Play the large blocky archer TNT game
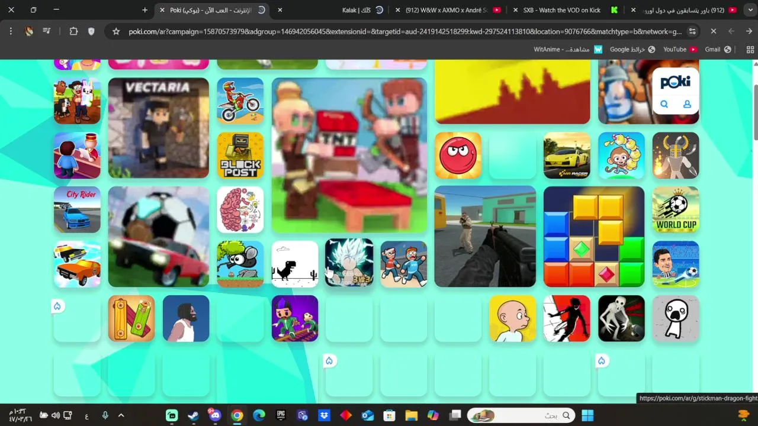The height and width of the screenshot is (426, 758). point(349,155)
